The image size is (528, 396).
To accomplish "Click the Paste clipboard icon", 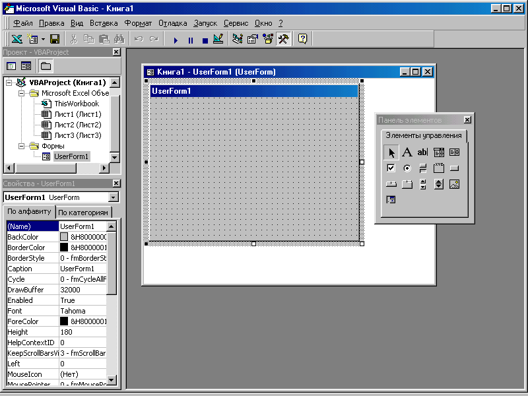I will coord(104,39).
